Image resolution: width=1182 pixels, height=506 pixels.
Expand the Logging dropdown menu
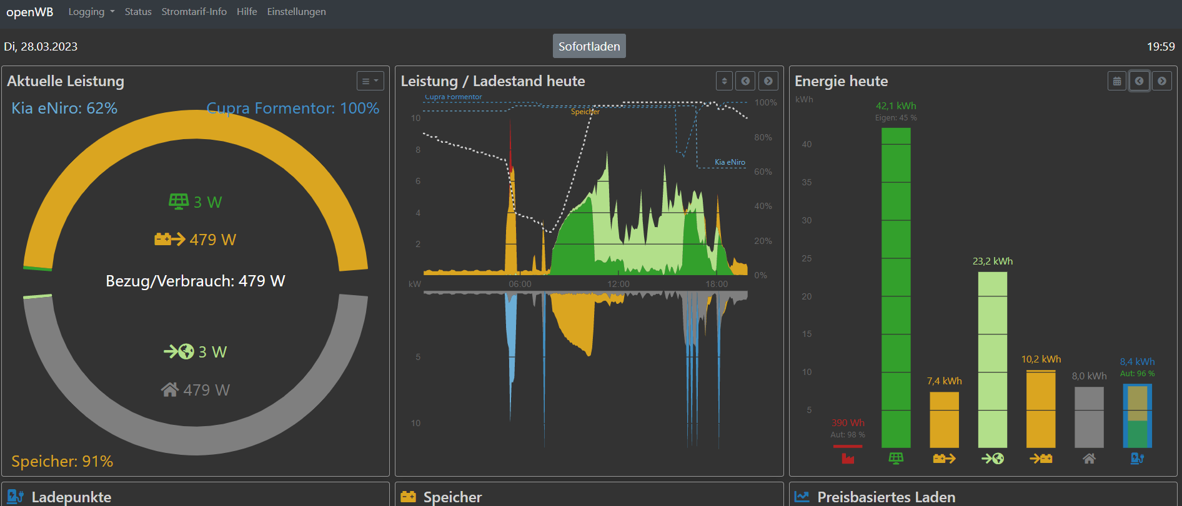coord(91,12)
